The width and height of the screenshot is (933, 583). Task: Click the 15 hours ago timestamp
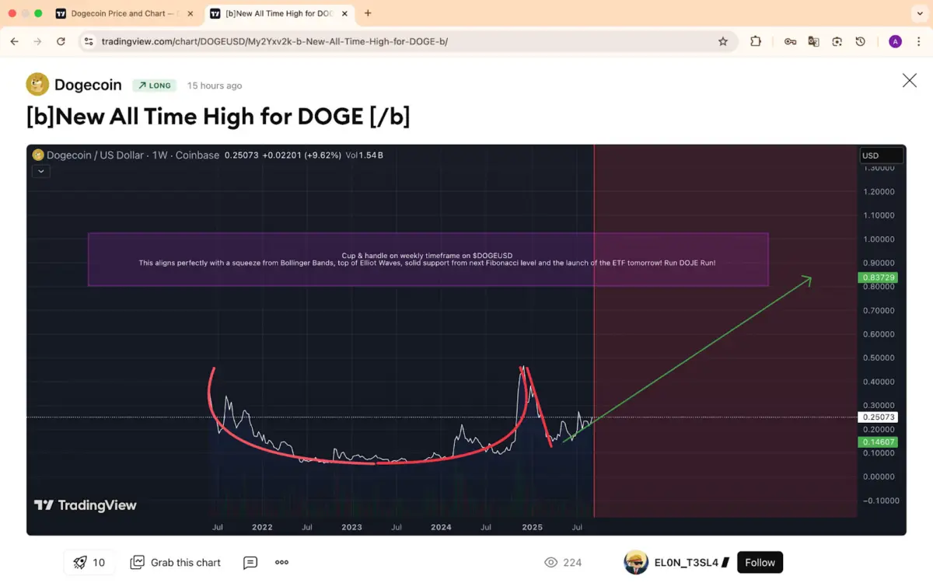point(215,86)
